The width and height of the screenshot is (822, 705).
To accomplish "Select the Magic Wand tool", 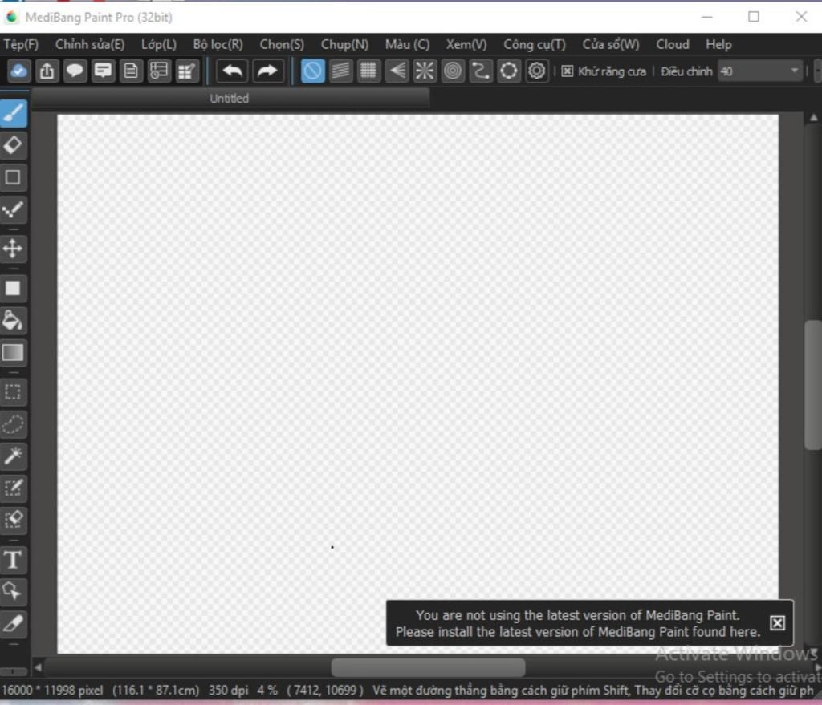I will (13, 456).
